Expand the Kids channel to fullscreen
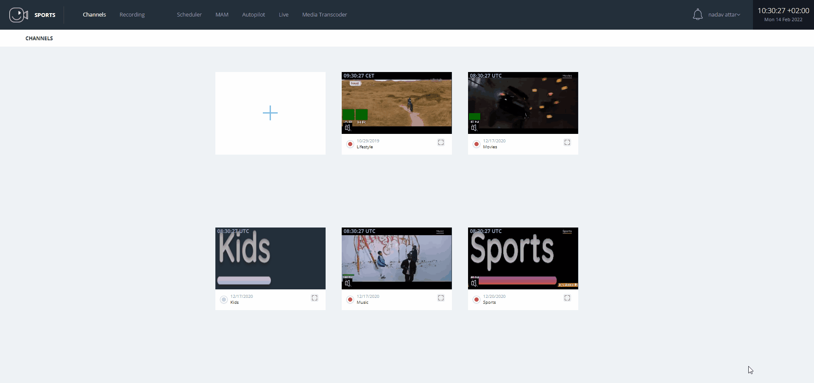This screenshot has height=383, width=814. [315, 298]
